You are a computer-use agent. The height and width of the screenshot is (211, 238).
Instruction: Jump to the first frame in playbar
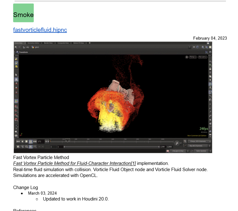tap(18, 141)
